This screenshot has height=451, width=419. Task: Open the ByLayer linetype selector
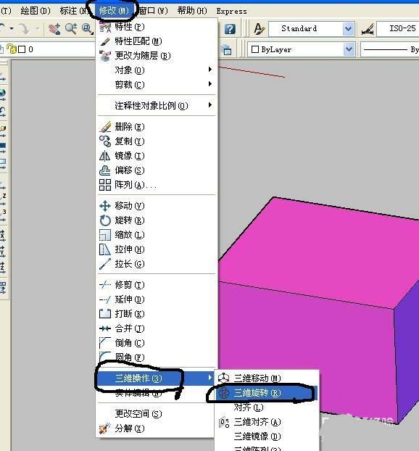click(390, 49)
